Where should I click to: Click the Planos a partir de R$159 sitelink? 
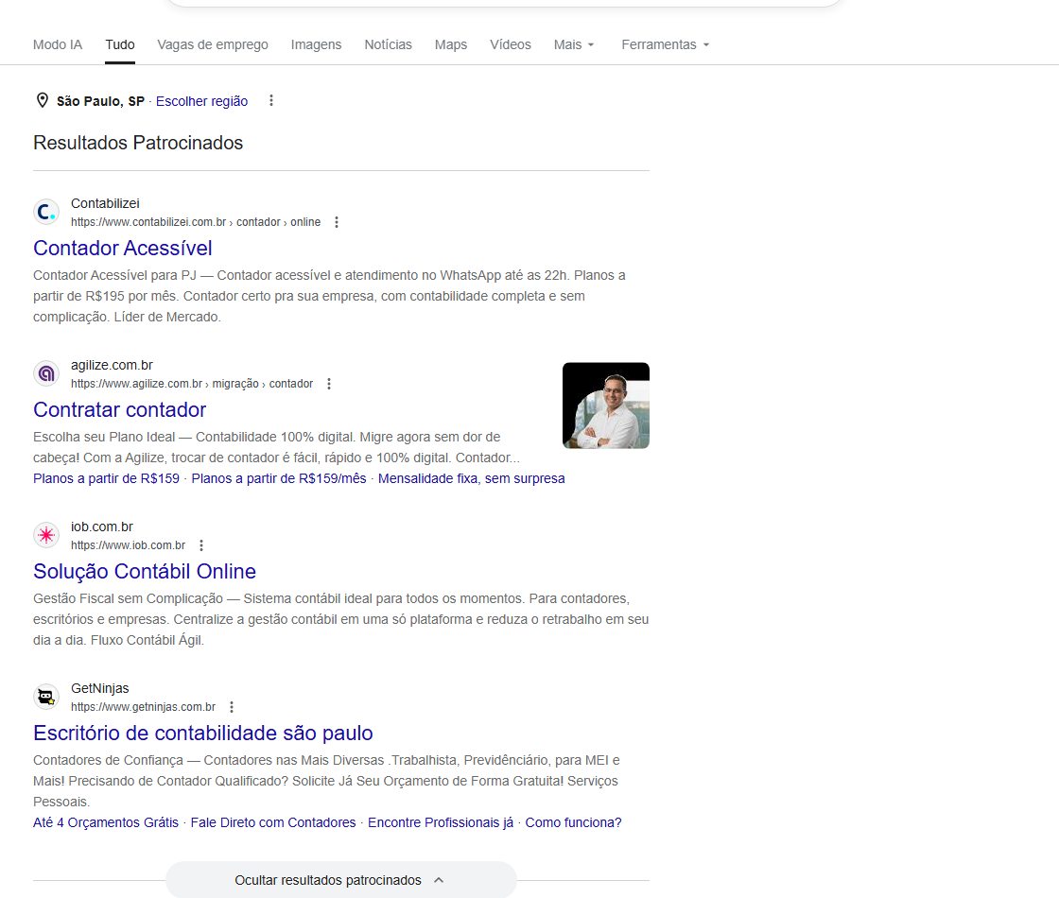click(106, 478)
